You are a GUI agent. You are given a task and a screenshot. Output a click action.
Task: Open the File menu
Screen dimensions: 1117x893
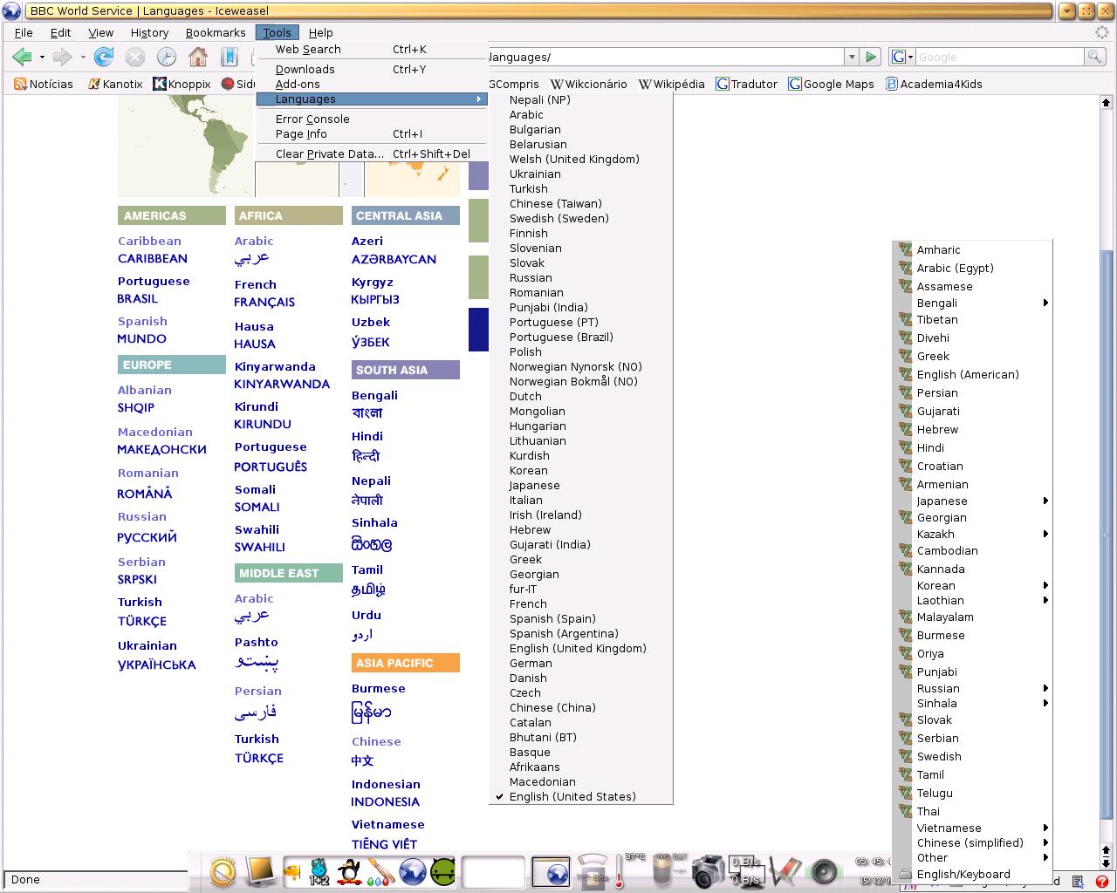(24, 32)
